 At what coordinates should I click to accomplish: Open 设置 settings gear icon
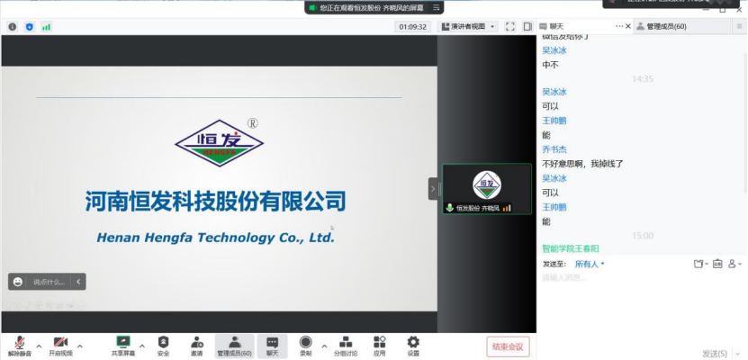click(413, 346)
